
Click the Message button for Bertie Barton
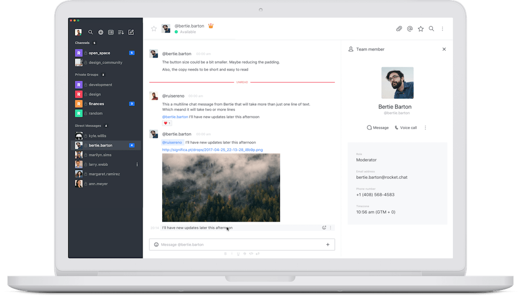(x=378, y=127)
